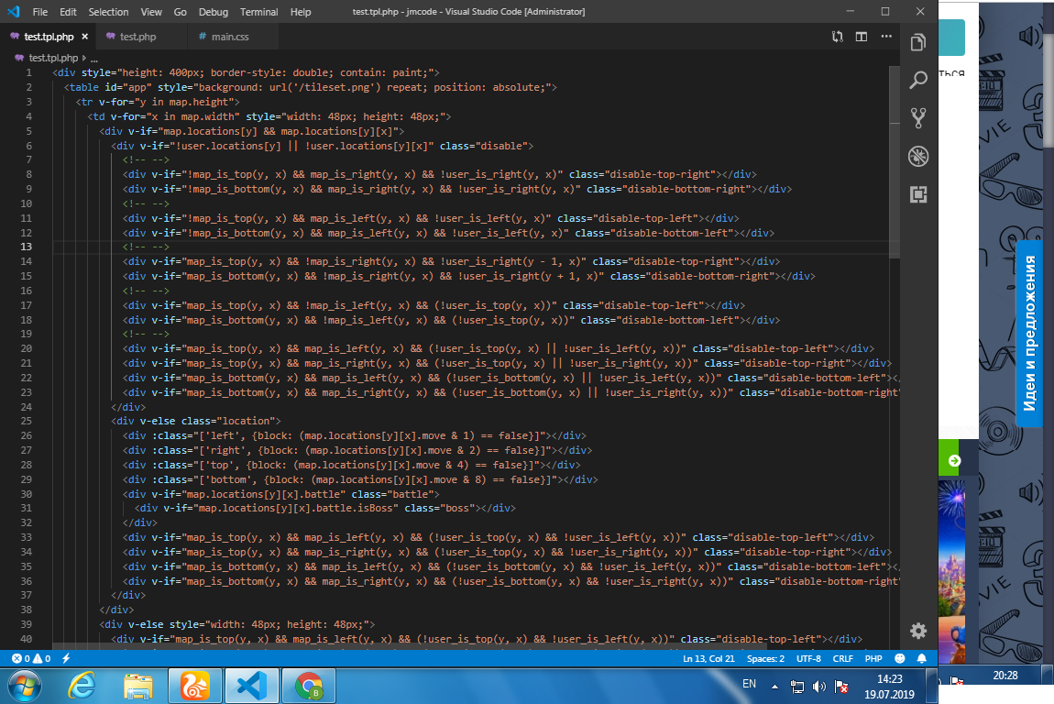Switch to the main.css tab
Viewport: 1054px width, 704px height.
(230, 37)
